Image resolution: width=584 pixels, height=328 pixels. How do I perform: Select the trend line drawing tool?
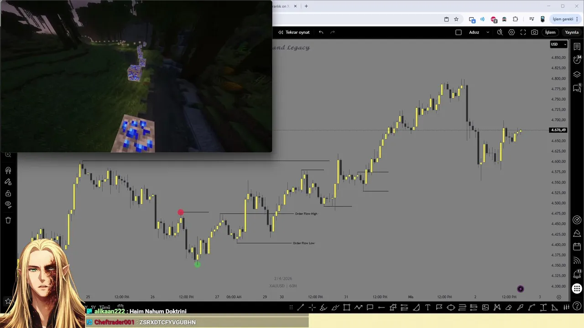point(300,307)
